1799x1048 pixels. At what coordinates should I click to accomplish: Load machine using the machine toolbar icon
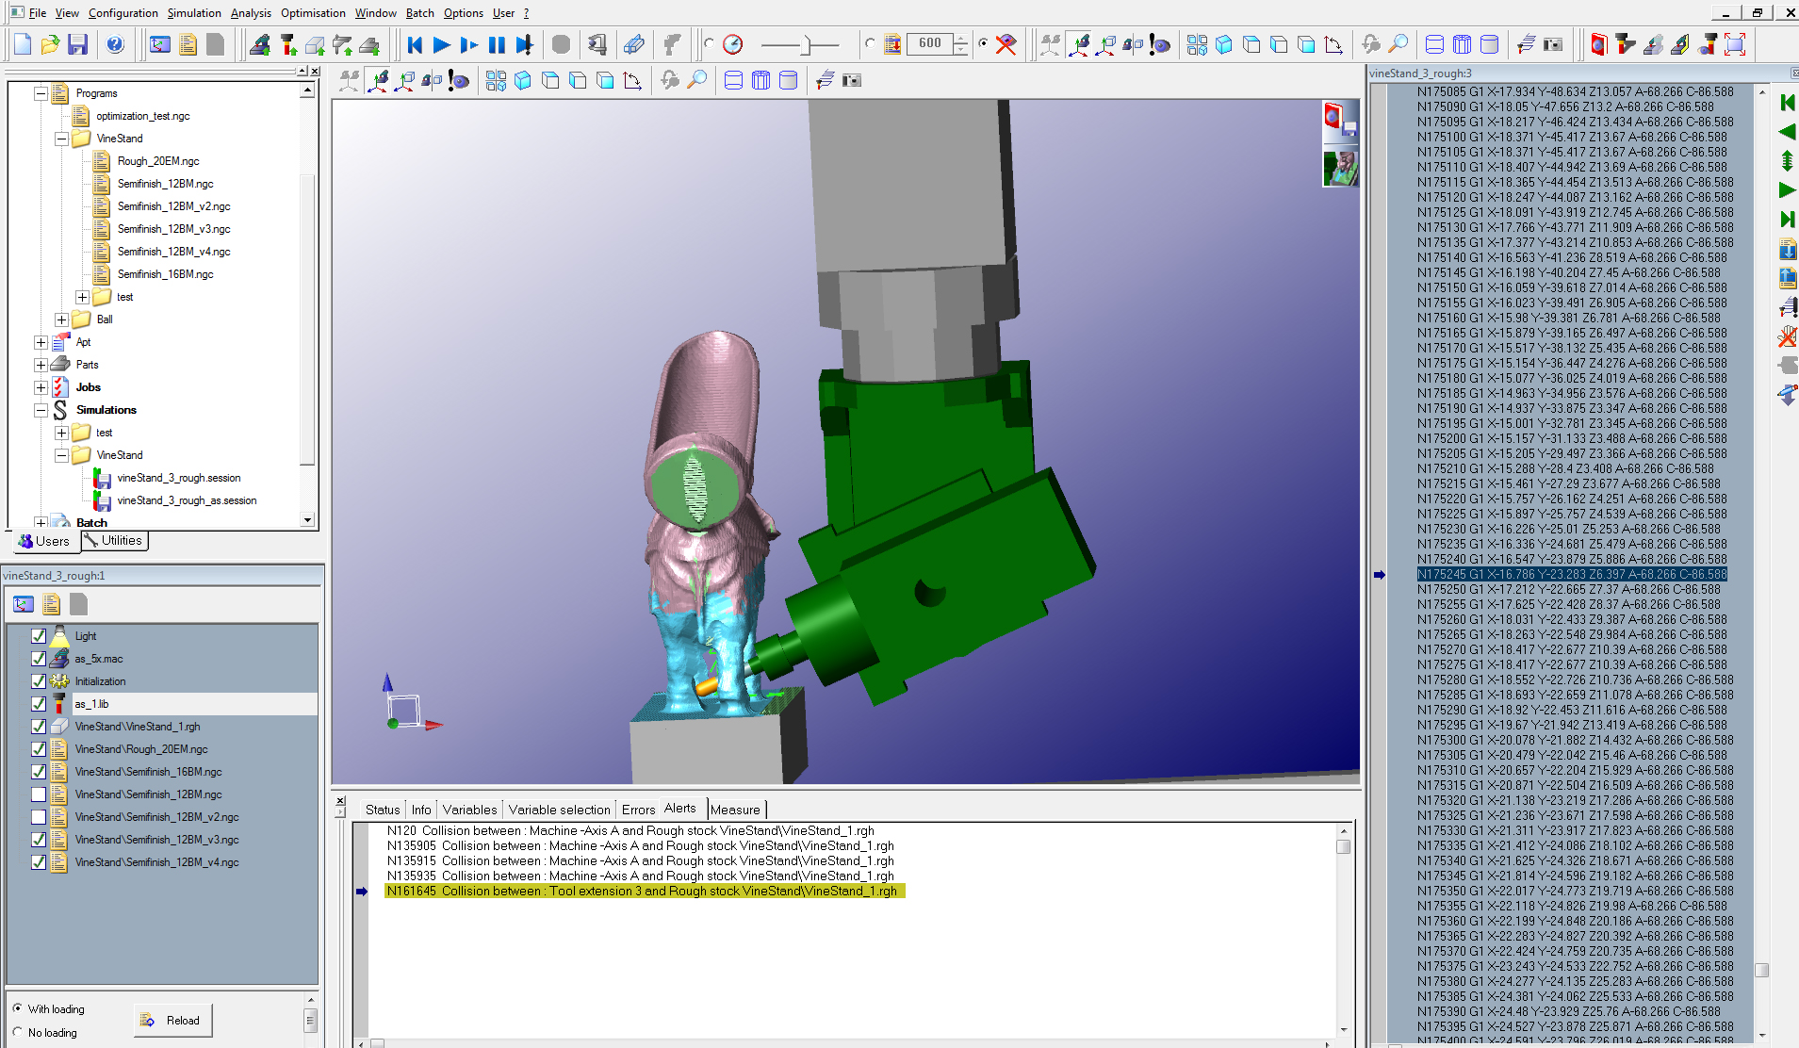(260, 44)
